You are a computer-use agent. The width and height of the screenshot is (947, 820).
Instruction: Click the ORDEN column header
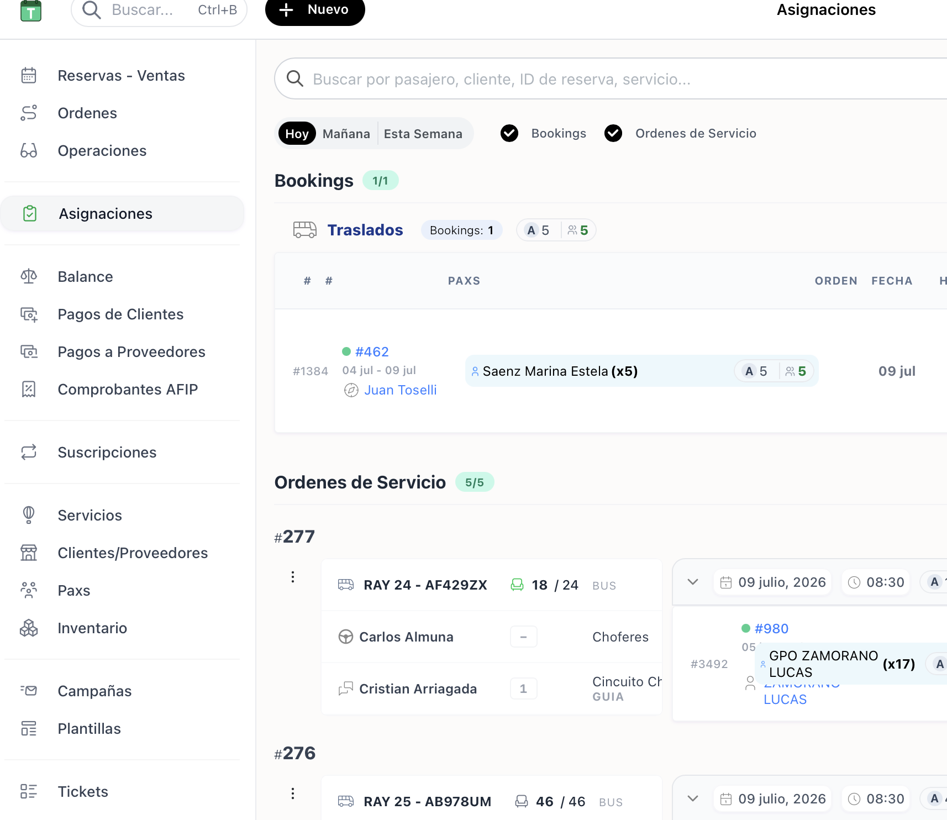[836, 281]
